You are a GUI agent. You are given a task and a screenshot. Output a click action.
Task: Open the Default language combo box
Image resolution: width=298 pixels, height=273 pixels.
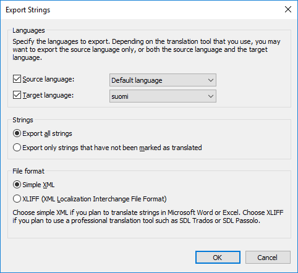click(x=163, y=80)
